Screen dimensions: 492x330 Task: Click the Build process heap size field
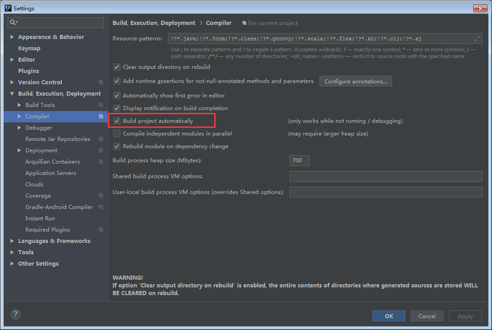coord(299,160)
